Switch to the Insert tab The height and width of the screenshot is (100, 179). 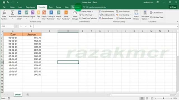coord(20,7)
